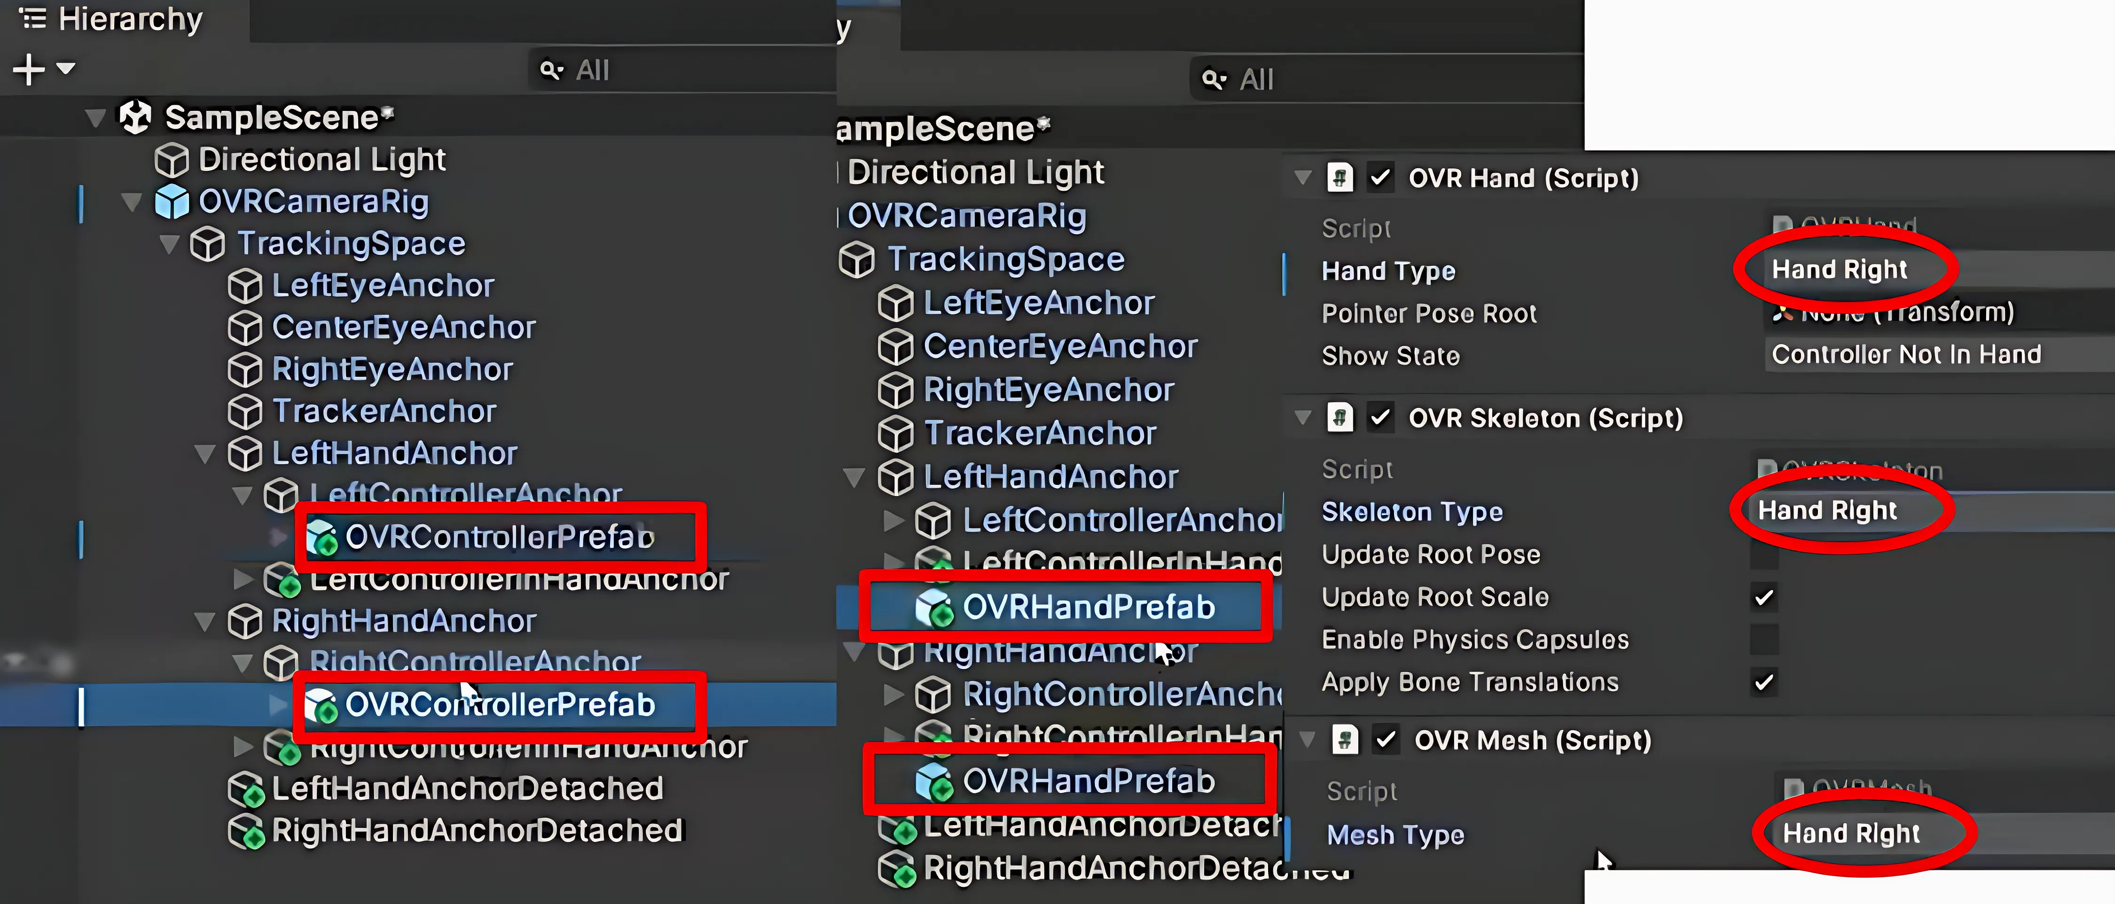
Task: Click the plus Create button in Hierarchy
Action: [x=30, y=69]
